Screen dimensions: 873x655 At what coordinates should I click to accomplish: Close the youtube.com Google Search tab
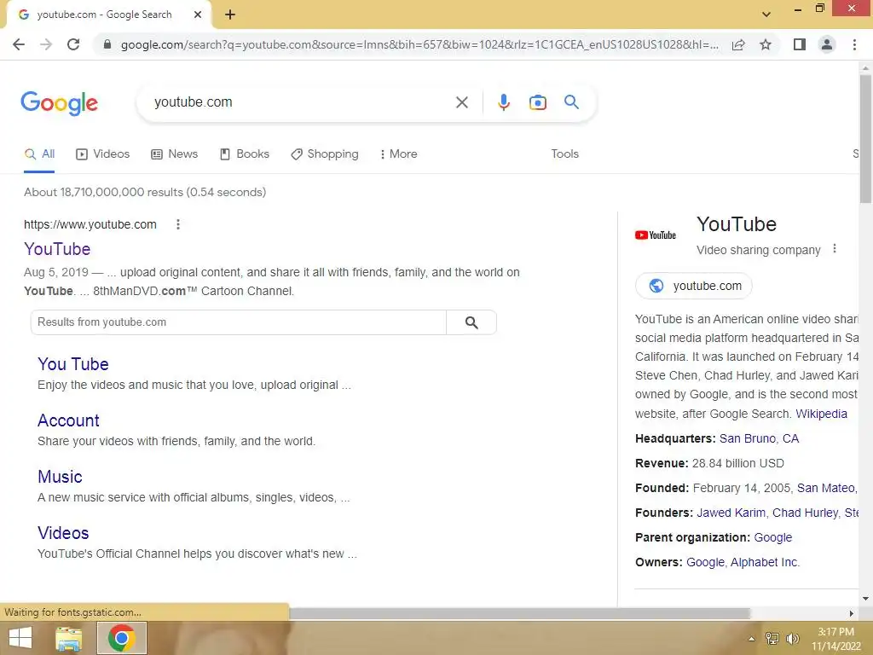coord(198,14)
